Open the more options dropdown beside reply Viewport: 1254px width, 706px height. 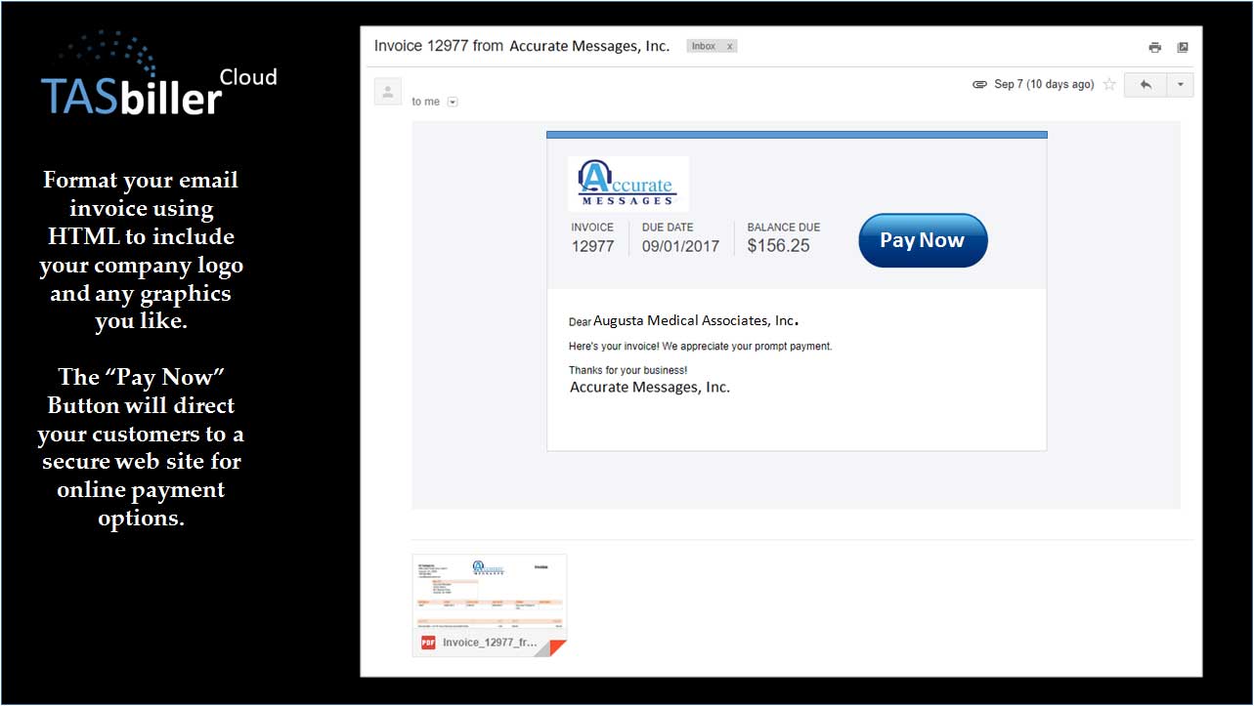tap(1180, 85)
